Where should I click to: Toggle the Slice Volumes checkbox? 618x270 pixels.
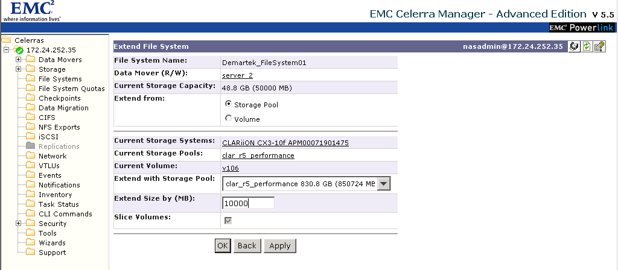pyautogui.click(x=228, y=221)
